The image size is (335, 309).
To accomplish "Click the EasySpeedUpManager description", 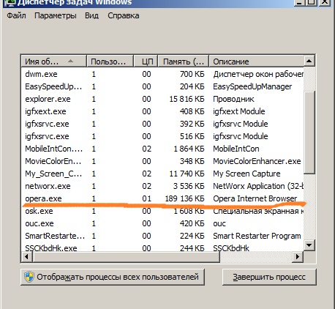I will tap(252, 86).
